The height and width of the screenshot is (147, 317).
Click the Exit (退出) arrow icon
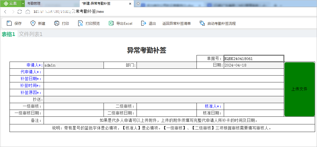pos(144,23)
